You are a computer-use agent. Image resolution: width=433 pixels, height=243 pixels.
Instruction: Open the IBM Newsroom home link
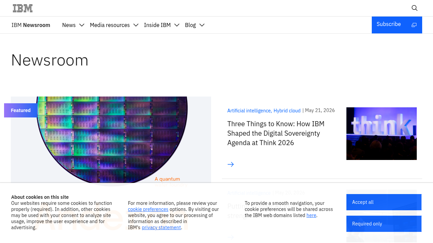pyautogui.click(x=31, y=25)
